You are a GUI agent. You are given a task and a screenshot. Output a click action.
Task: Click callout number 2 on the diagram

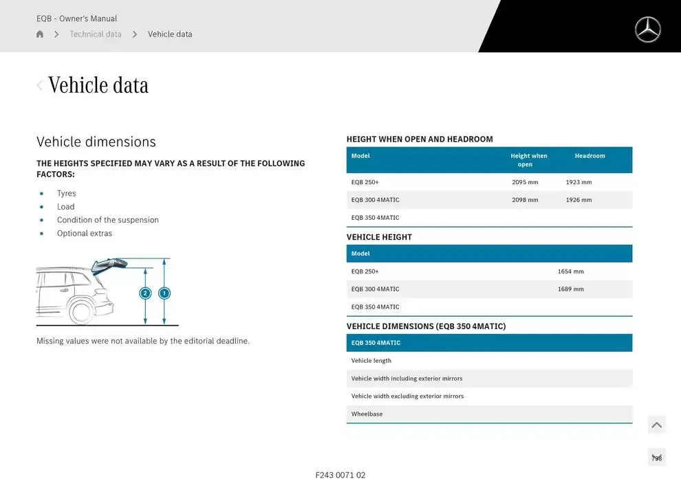pyautogui.click(x=145, y=293)
